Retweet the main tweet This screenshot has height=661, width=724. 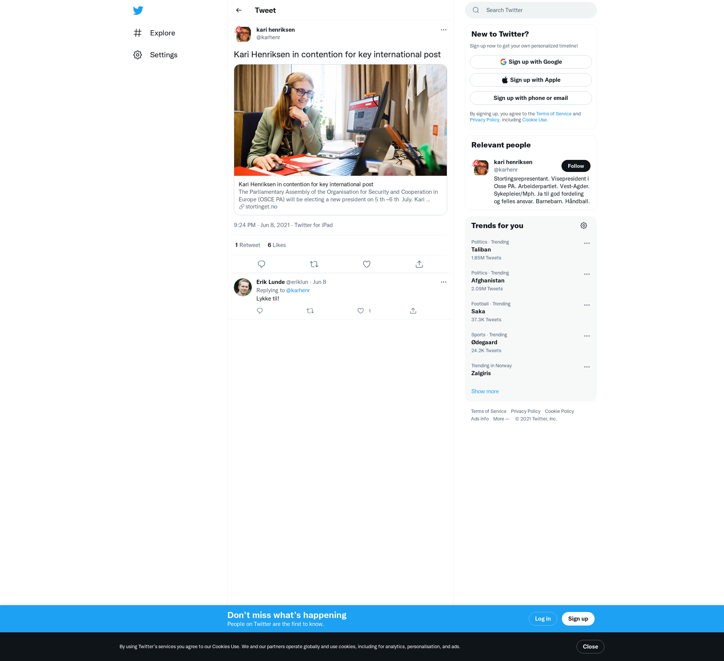click(x=314, y=264)
